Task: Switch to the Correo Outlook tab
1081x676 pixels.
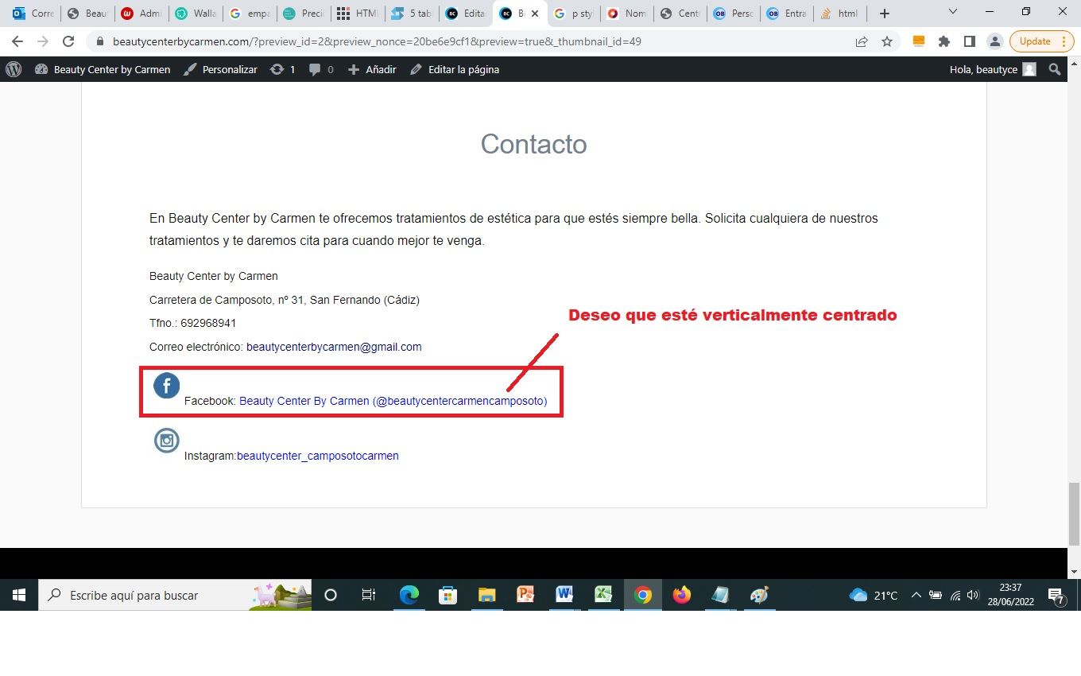Action: click(34, 14)
